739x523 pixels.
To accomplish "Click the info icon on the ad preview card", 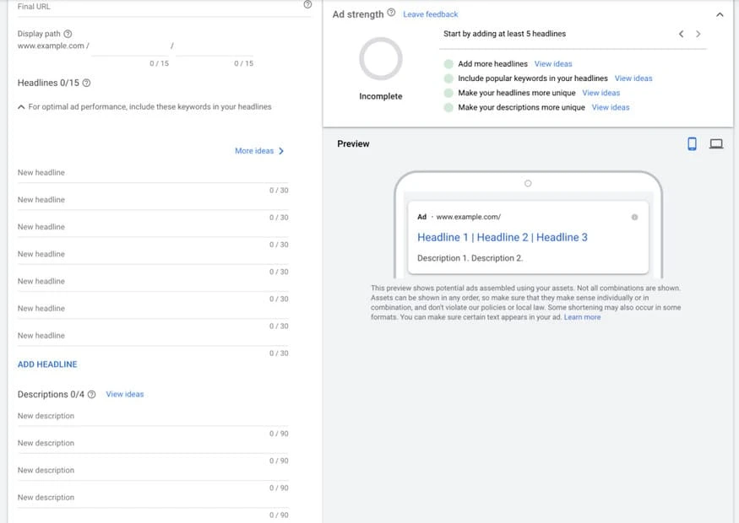I will (635, 217).
